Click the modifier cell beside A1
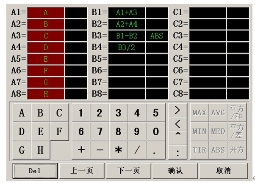The image size is (255, 183). click(x=76, y=13)
